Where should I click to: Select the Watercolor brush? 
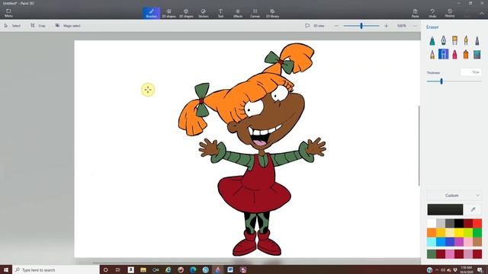(x=466, y=40)
